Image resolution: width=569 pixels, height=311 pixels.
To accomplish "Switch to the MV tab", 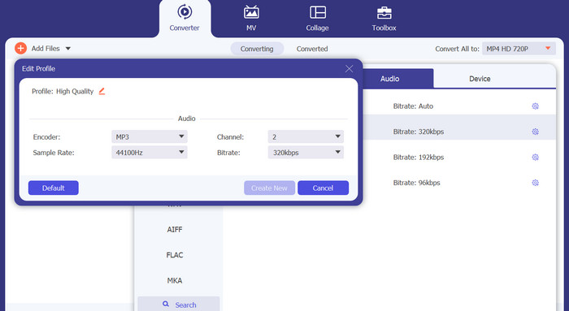I will coord(251,18).
